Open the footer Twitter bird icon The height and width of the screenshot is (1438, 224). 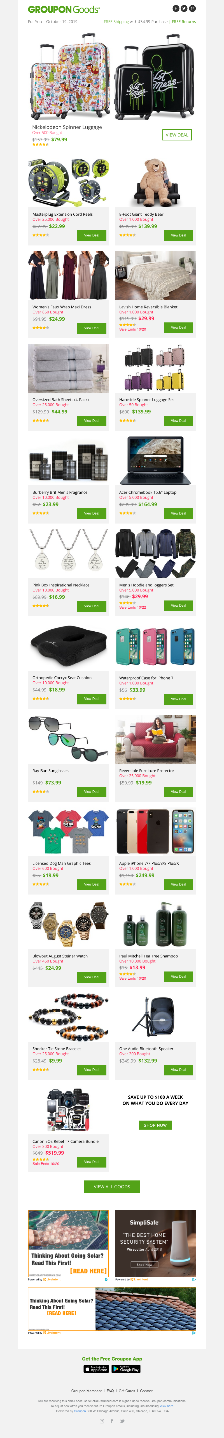tap(122, 1421)
